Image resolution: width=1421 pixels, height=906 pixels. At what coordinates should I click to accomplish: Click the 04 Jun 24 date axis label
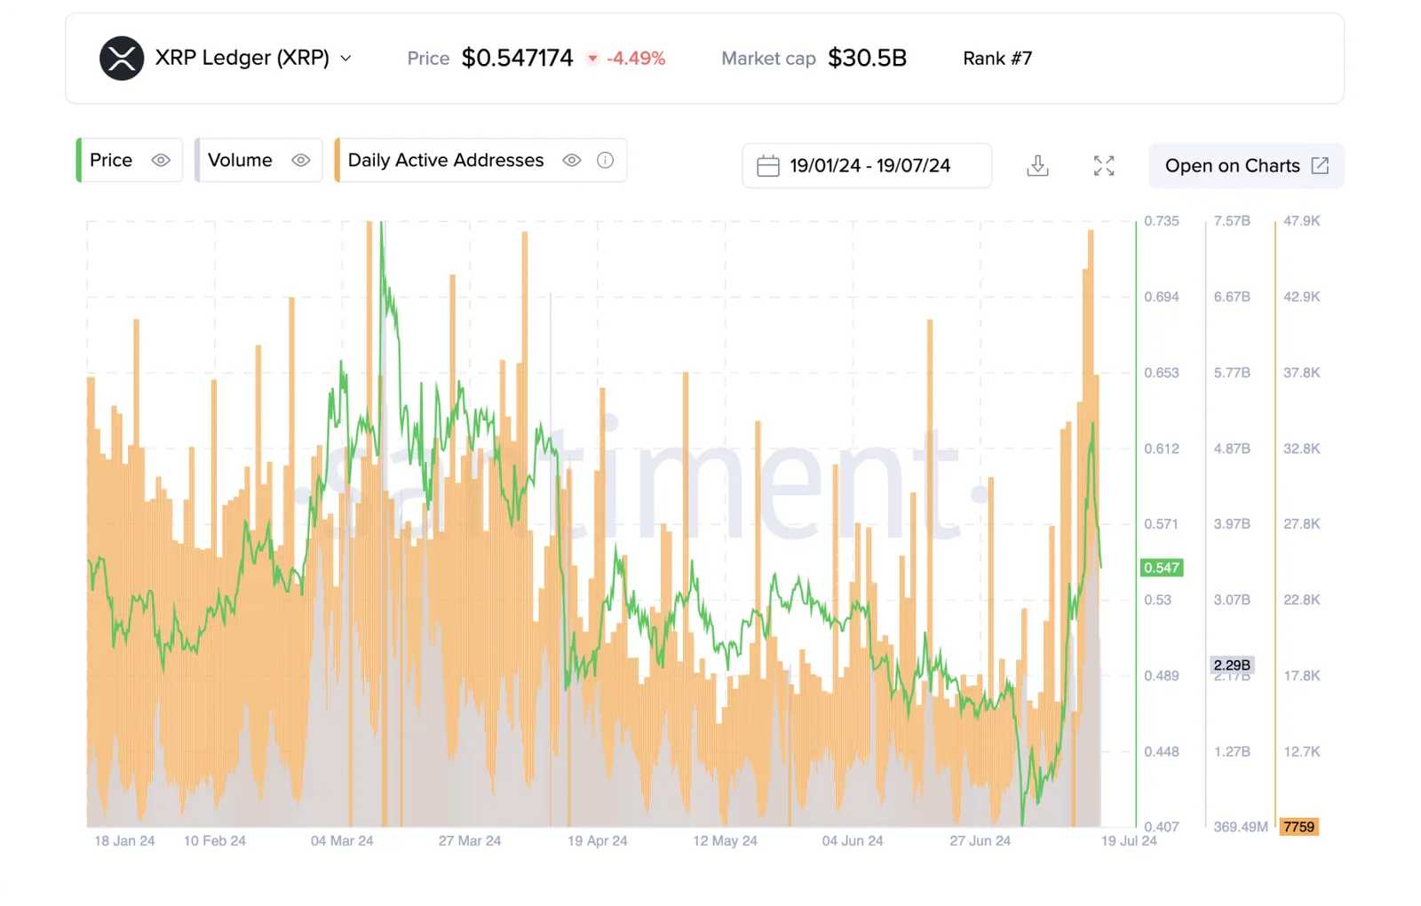pos(853,841)
